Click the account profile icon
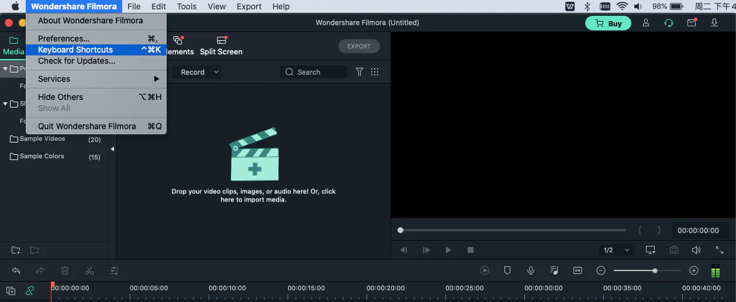736x302 pixels. tap(646, 23)
